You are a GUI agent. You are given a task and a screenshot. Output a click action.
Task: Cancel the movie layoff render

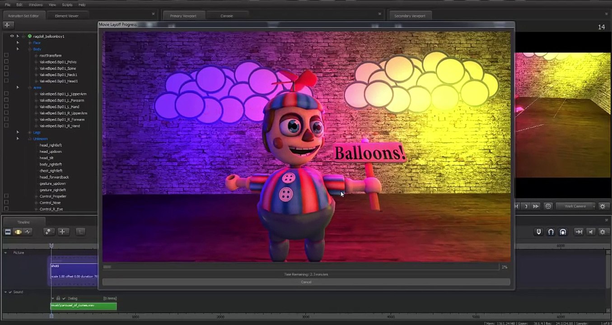pyautogui.click(x=306, y=282)
